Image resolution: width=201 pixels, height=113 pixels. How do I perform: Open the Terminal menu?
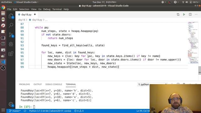[57, 9]
